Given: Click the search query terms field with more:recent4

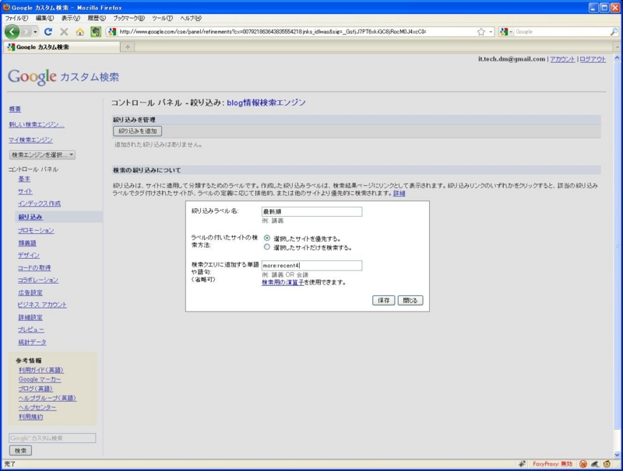Looking at the screenshot, I should pos(312,266).
